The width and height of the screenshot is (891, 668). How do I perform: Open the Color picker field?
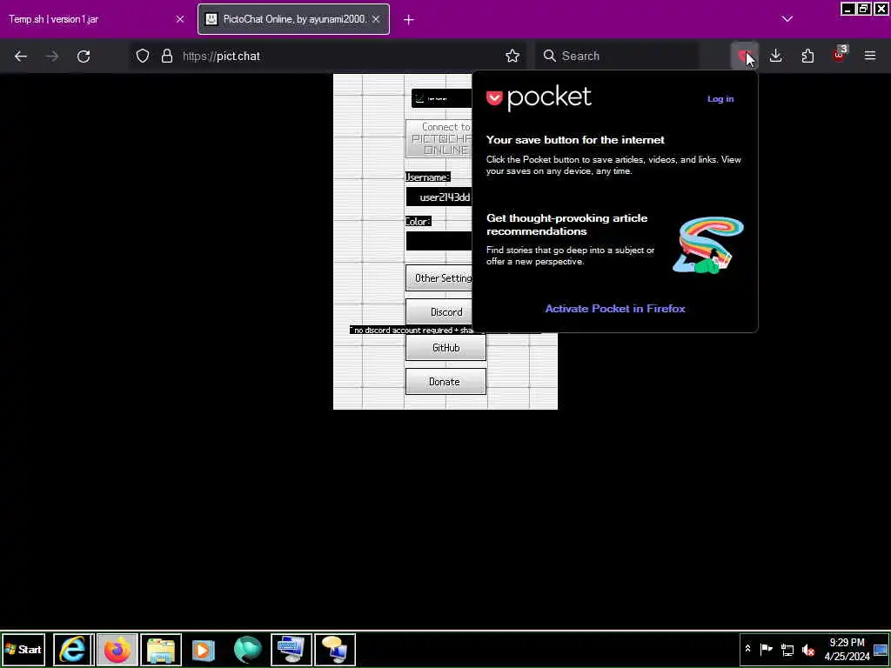pos(439,241)
